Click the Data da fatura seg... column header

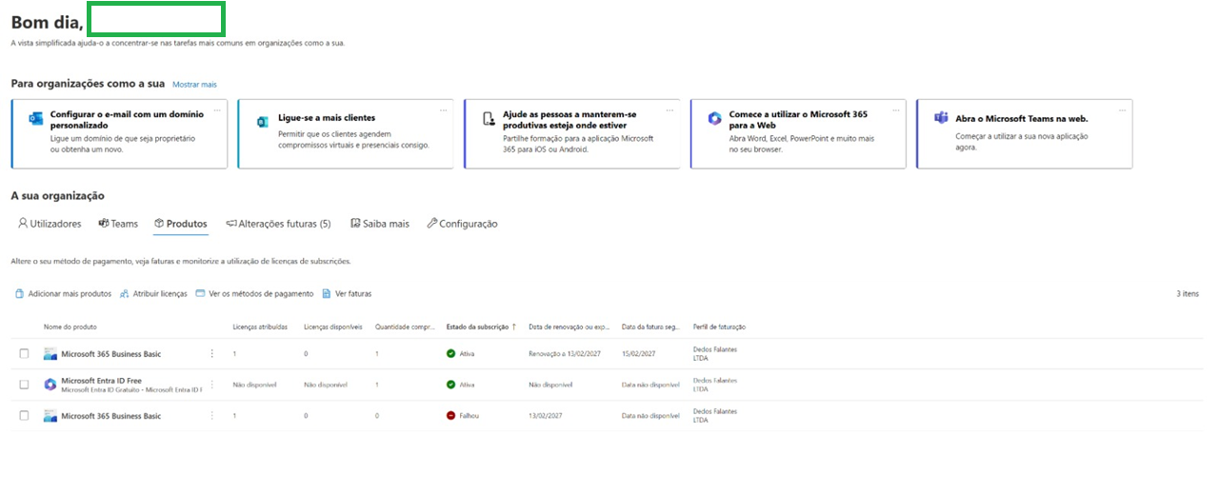(x=652, y=327)
